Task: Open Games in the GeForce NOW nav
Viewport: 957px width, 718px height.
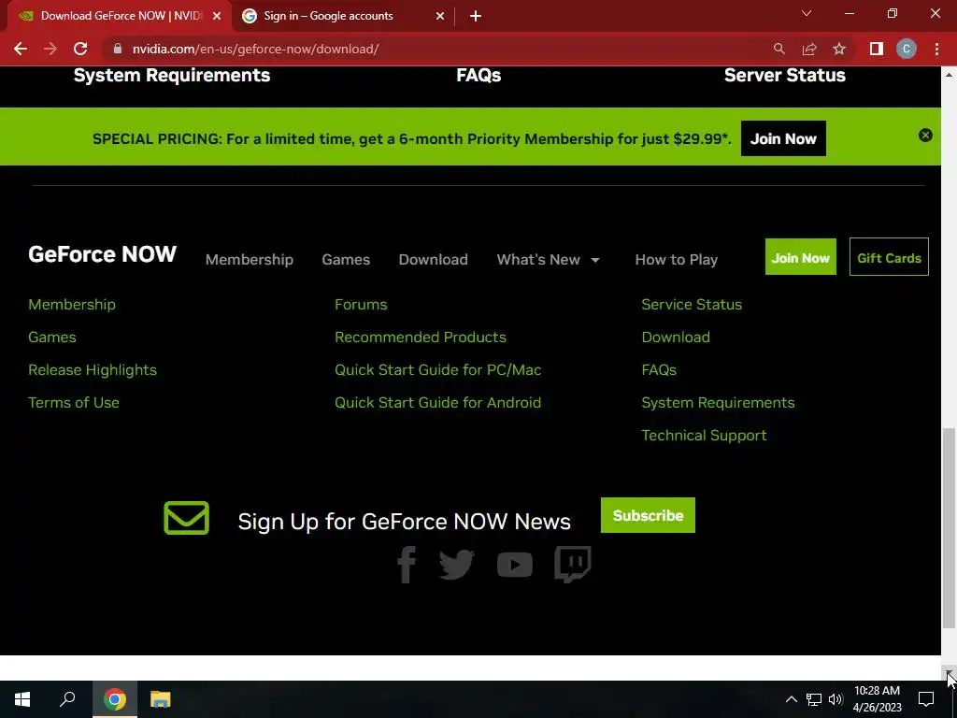Action: [x=346, y=260]
